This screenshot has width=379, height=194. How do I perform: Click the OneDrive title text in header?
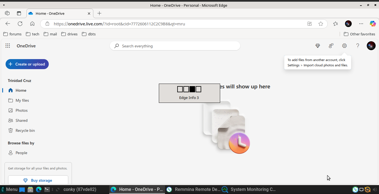(x=26, y=46)
